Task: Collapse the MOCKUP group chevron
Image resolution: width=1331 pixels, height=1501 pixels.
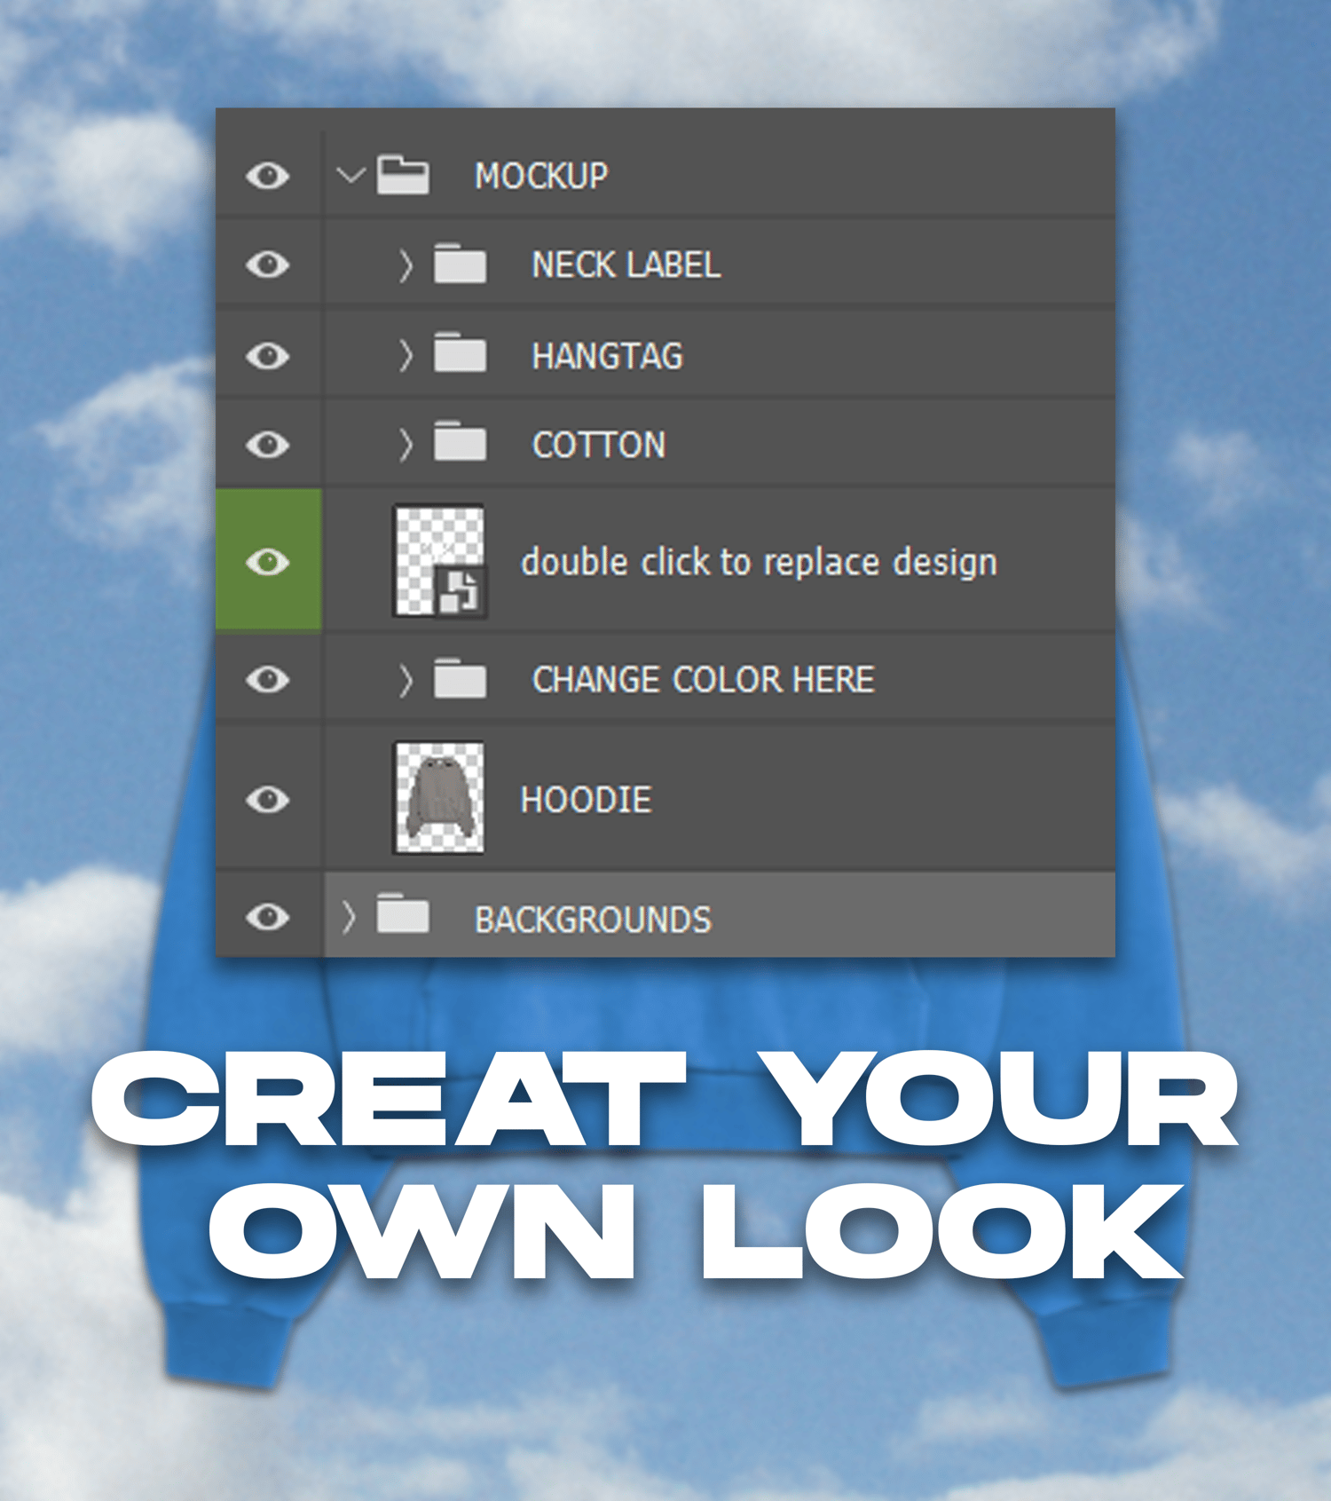Action: tap(351, 176)
